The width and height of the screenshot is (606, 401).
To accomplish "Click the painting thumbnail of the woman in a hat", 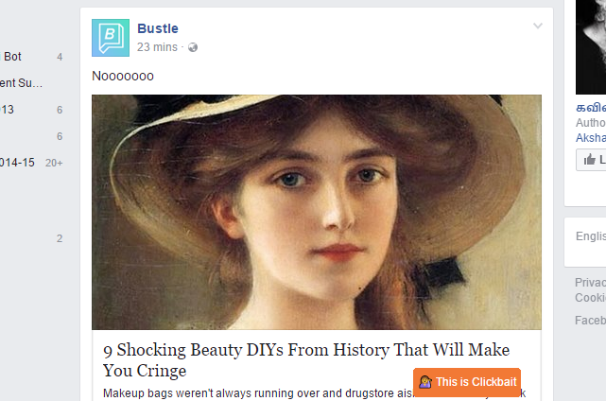I will 316,212.
